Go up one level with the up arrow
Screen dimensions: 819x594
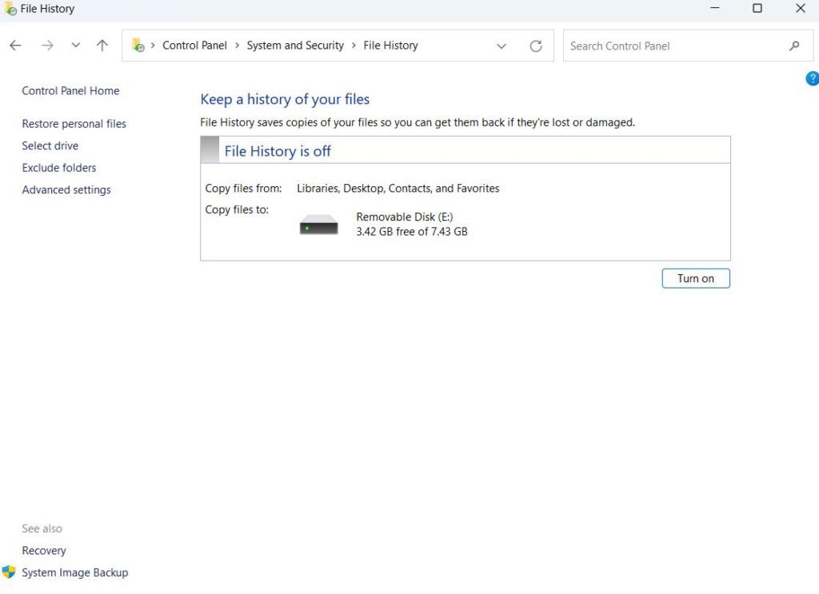coord(102,46)
